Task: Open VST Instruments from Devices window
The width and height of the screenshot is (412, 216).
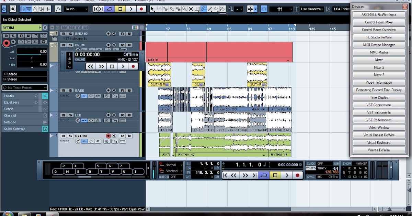Action: tap(379, 112)
